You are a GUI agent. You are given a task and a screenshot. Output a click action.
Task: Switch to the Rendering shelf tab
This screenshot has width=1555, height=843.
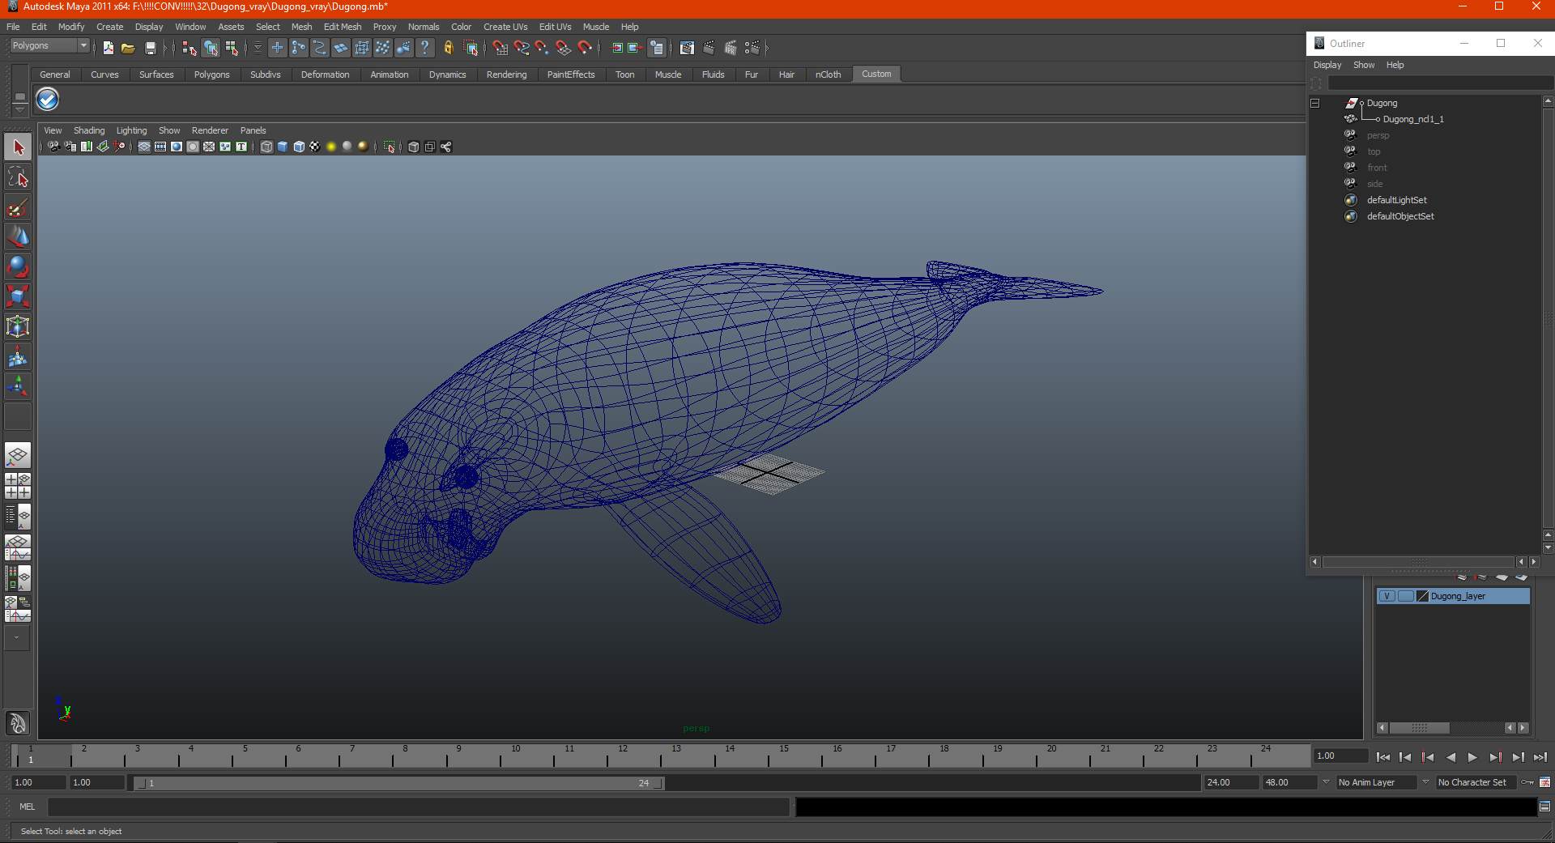tap(506, 75)
